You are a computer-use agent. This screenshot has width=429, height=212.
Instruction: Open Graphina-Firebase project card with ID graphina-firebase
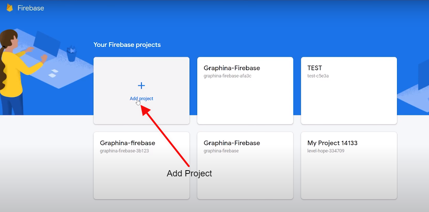pyautogui.click(x=245, y=165)
